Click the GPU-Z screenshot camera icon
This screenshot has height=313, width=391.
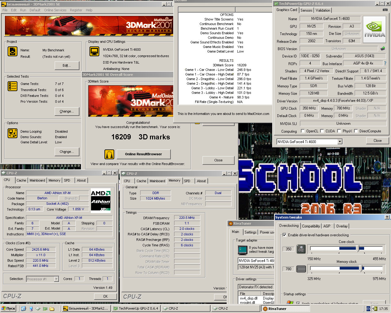tap(385, 10)
